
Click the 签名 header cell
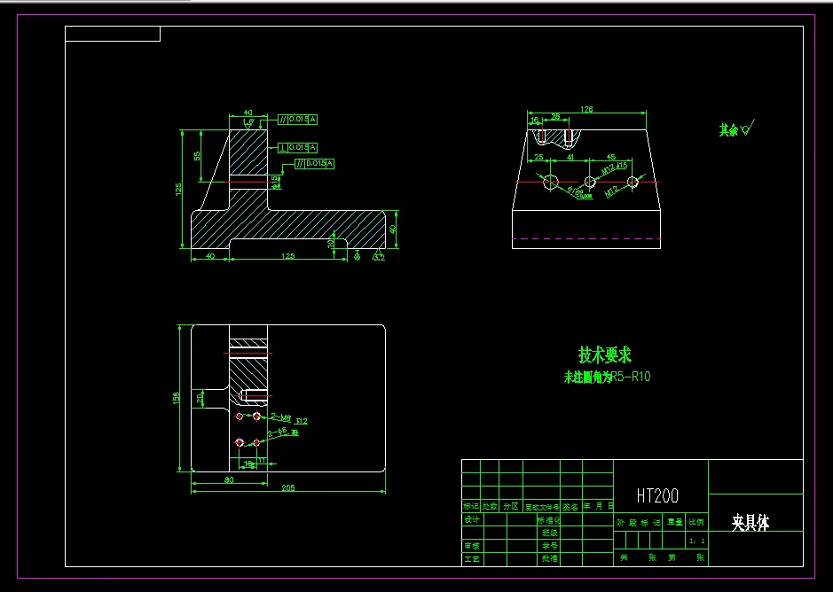click(x=570, y=507)
